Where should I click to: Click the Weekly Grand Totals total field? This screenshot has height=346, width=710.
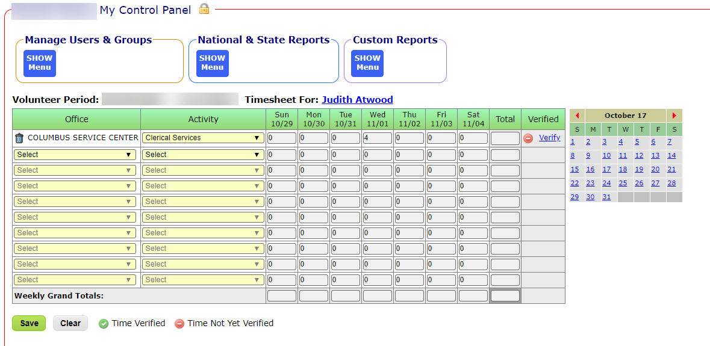click(505, 296)
